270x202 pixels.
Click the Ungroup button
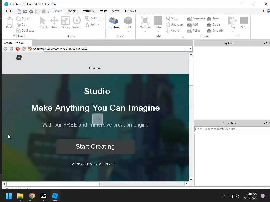click(174, 24)
